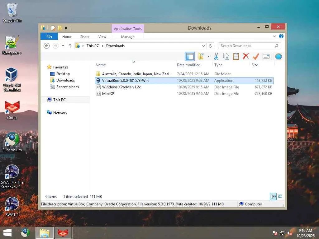The width and height of the screenshot is (319, 239).
Task: Click Properties icon in title bar
Action: (53, 28)
